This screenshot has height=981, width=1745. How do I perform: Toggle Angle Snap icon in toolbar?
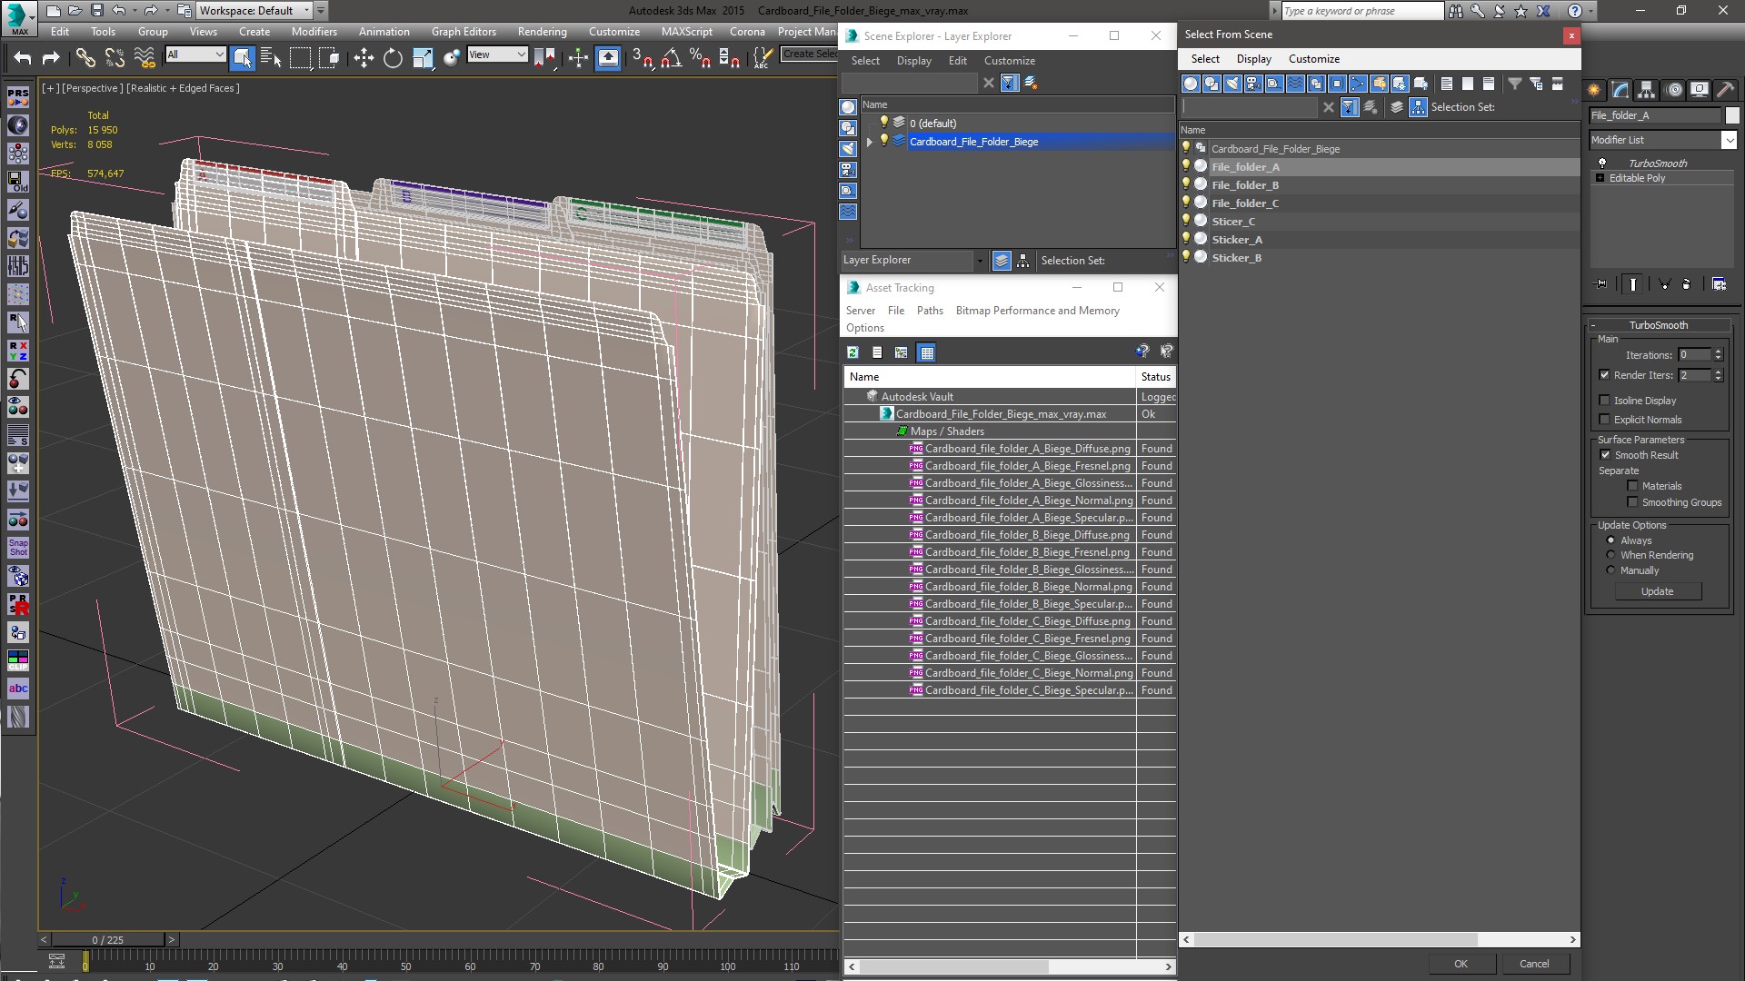coord(670,58)
